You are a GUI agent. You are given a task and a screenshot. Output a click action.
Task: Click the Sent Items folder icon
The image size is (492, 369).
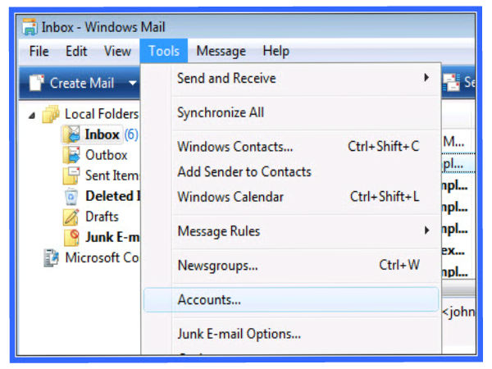[72, 175]
